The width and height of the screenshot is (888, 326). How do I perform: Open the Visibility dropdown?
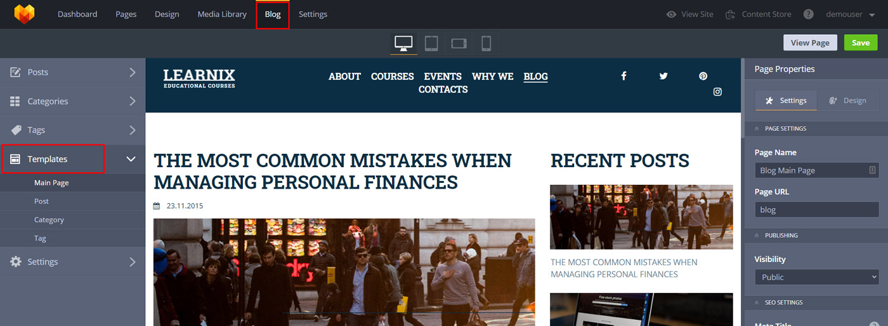(x=816, y=277)
